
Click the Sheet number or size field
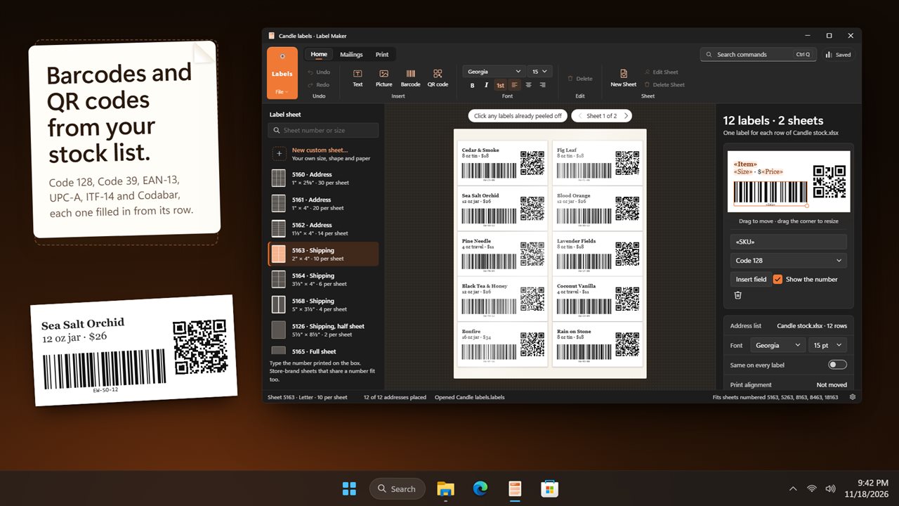point(323,130)
